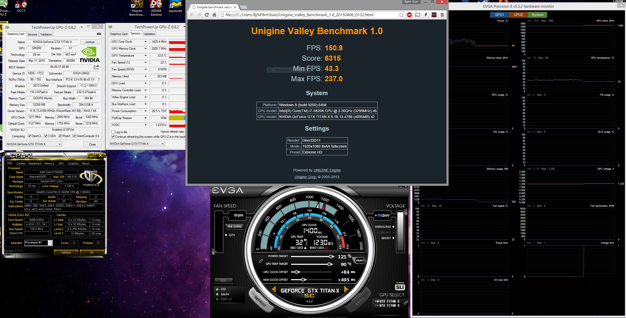Select GPU2 tab in Precision X hardware monitor
This screenshot has height=318, width=626.
coord(518,15)
